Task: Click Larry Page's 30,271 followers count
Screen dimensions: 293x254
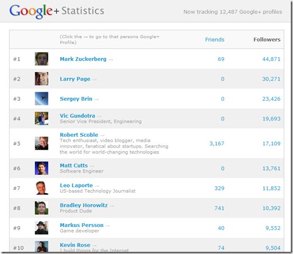Action: (271, 79)
